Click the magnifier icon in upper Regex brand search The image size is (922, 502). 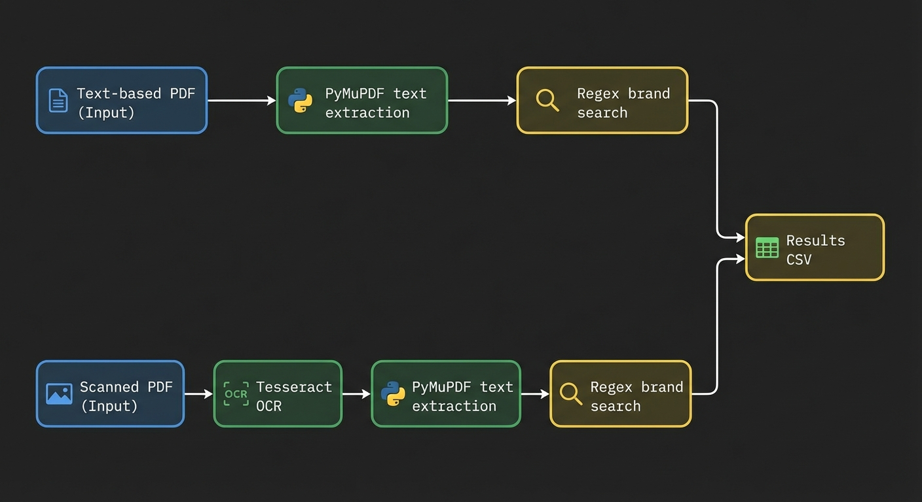coord(547,100)
